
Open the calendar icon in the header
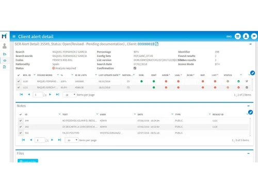click(238, 36)
